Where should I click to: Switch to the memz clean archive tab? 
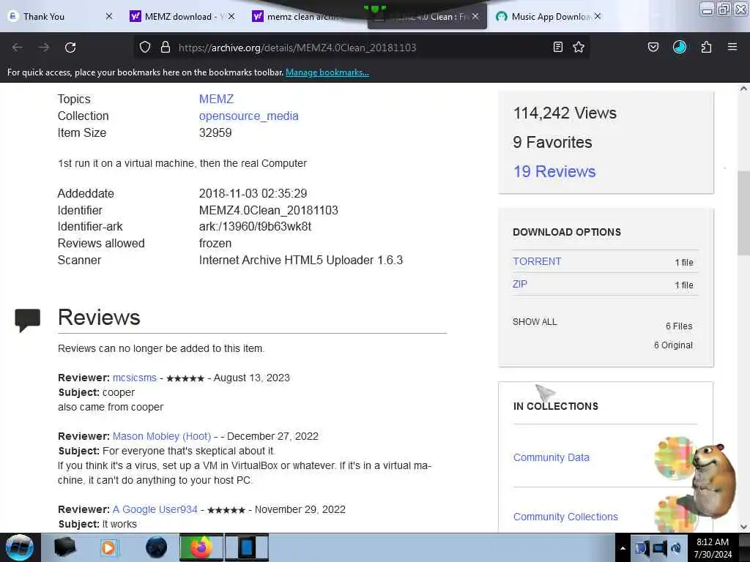click(302, 17)
